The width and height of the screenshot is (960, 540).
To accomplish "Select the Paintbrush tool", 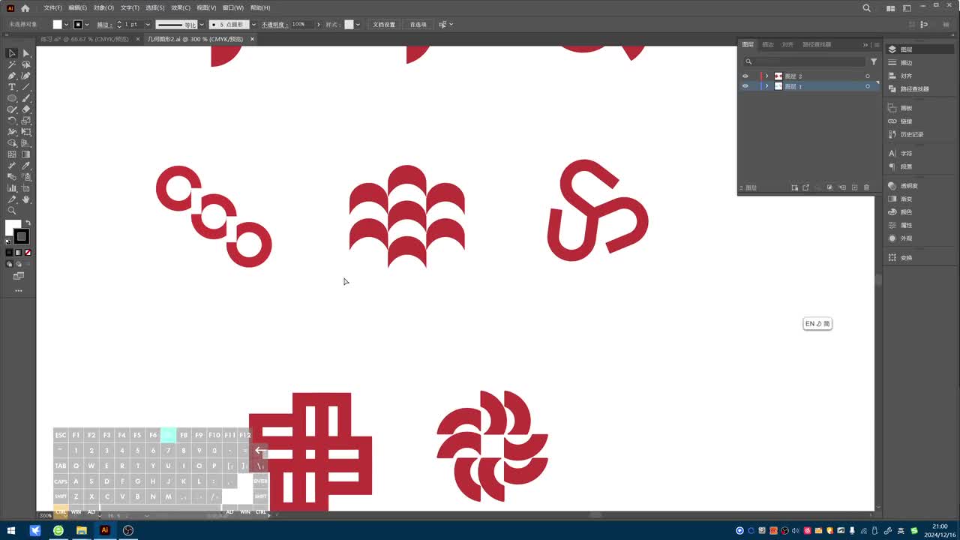I will pos(26,98).
